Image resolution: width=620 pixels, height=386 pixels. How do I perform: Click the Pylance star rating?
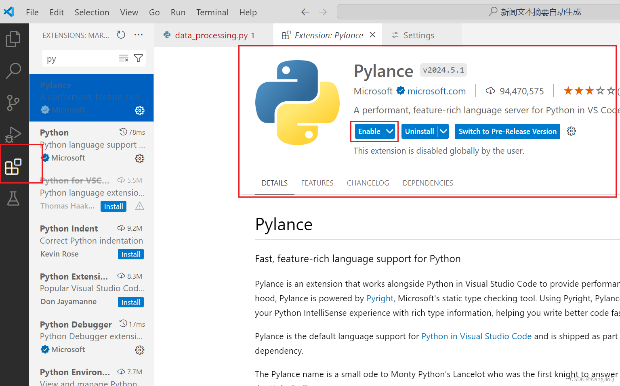pos(590,91)
